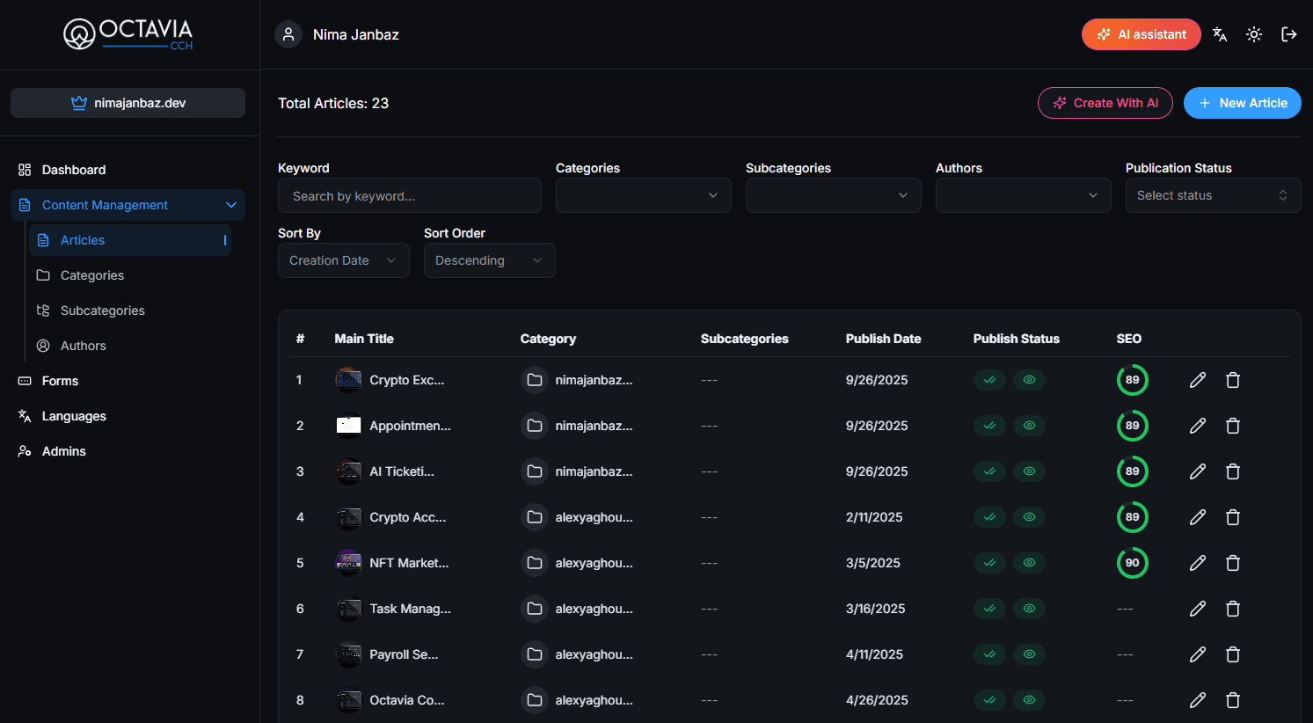Viewport: 1313px width, 723px height.
Task: Click pencil edit icon for NFT Market... row
Action: coord(1198,563)
